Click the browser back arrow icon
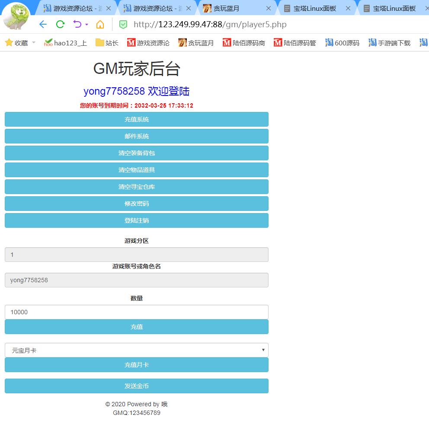This screenshot has height=427, width=429. pyautogui.click(x=43, y=24)
